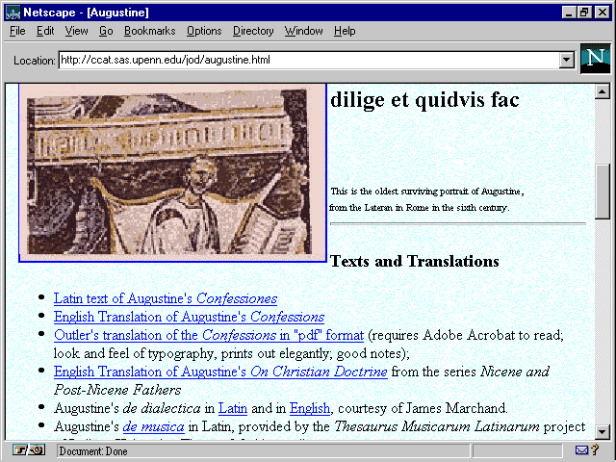Open the Bookmarks menu
The width and height of the screenshot is (616, 462).
(149, 31)
